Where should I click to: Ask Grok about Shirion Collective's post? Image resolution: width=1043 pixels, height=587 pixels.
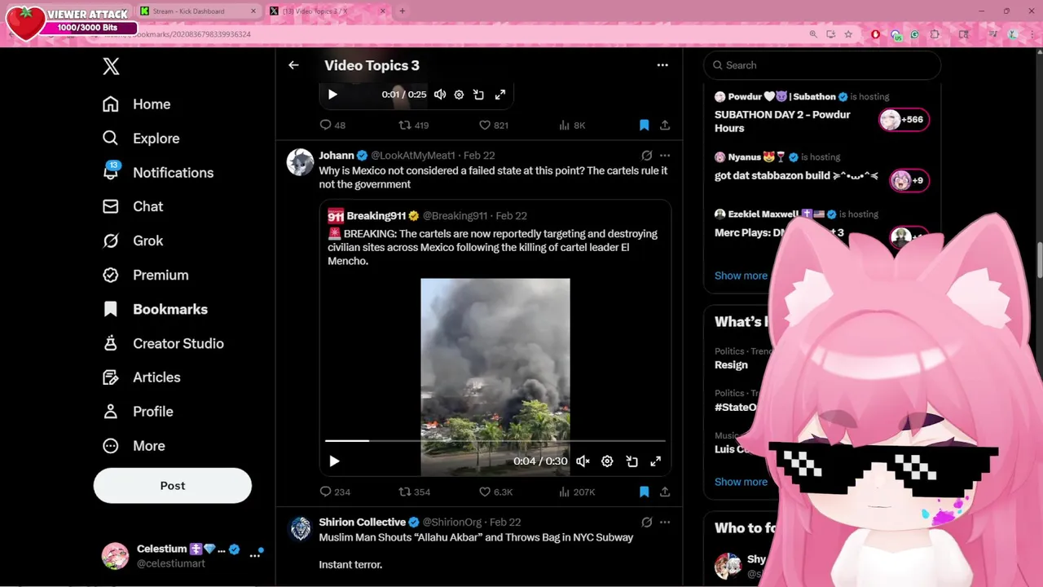[646, 522]
